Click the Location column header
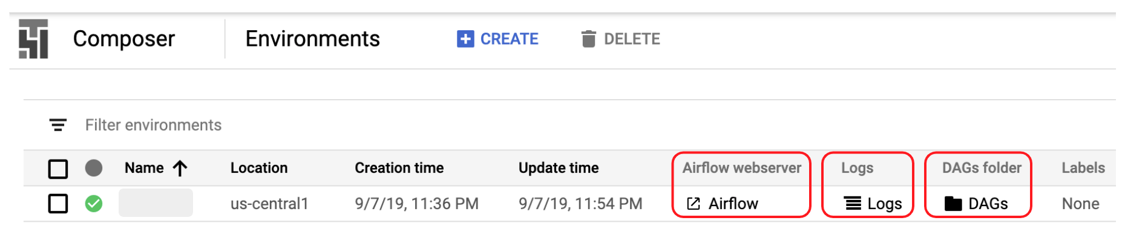Image resolution: width=1125 pixels, height=232 pixels. pyautogui.click(x=259, y=168)
